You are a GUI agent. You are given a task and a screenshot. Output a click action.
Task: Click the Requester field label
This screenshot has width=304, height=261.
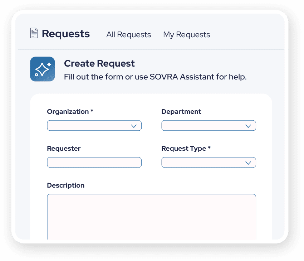(x=64, y=149)
